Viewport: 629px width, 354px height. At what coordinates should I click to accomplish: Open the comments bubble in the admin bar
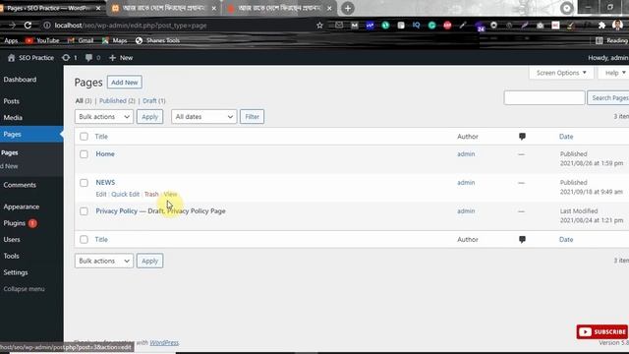(88, 58)
